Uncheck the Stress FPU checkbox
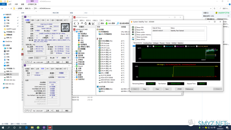Image resolution: width=231 pixels, height=130 pixels. (x=136, y=30)
